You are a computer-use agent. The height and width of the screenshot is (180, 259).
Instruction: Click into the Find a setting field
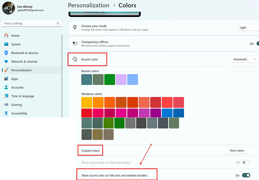32,23
